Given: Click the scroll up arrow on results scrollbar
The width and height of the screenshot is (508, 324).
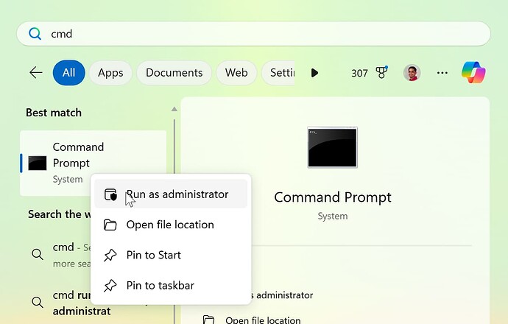Looking at the screenshot, I should 174,110.
